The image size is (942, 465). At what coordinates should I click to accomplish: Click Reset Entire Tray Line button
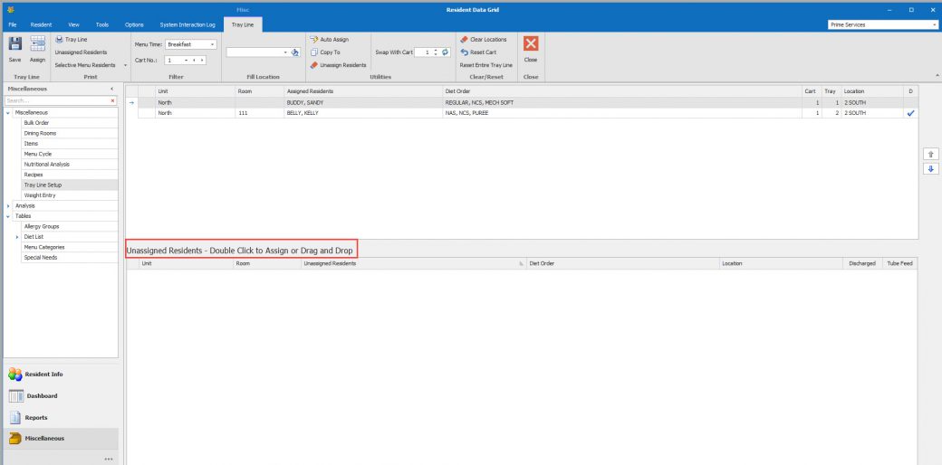click(x=485, y=65)
